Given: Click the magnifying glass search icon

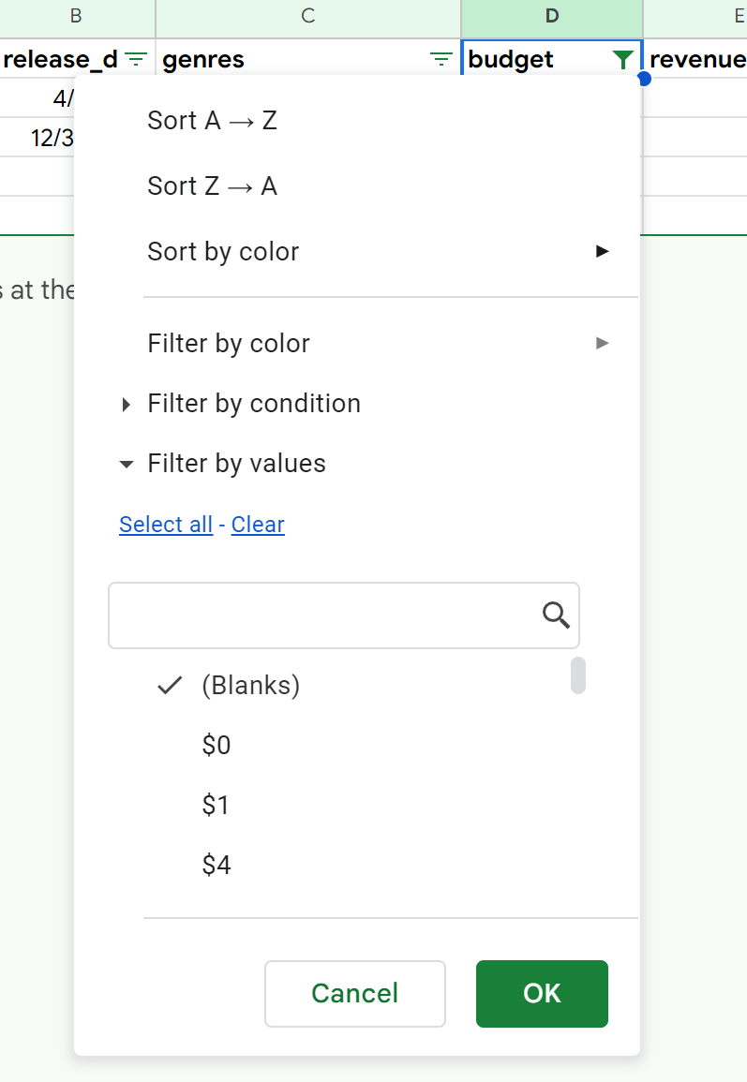Looking at the screenshot, I should pos(556,615).
